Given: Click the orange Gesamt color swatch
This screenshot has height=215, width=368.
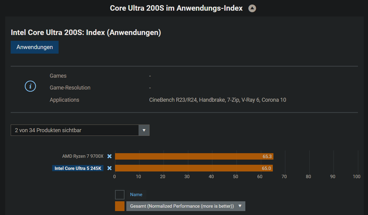Looking at the screenshot, I should (x=120, y=206).
